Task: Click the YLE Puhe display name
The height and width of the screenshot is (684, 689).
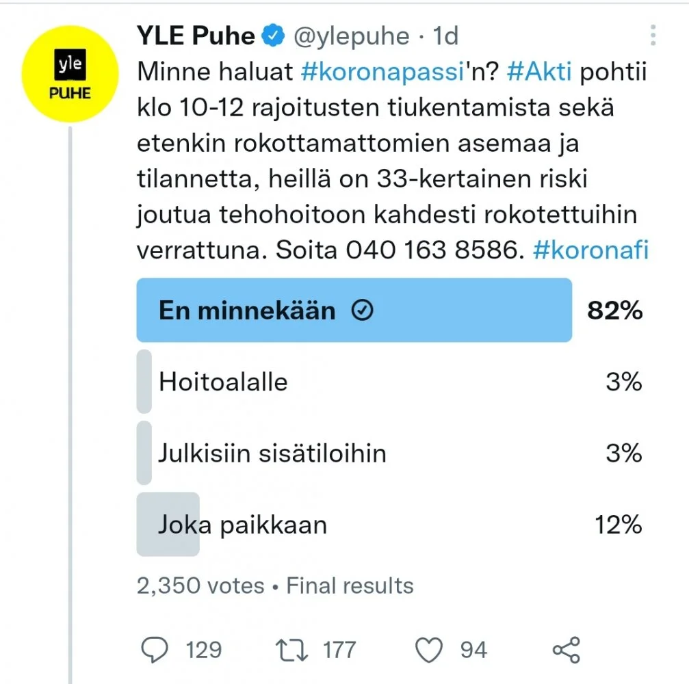Action: [196, 36]
